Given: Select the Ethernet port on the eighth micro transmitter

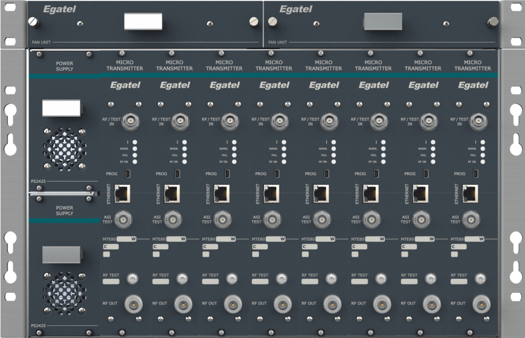Looking at the screenshot, I should 470,194.
